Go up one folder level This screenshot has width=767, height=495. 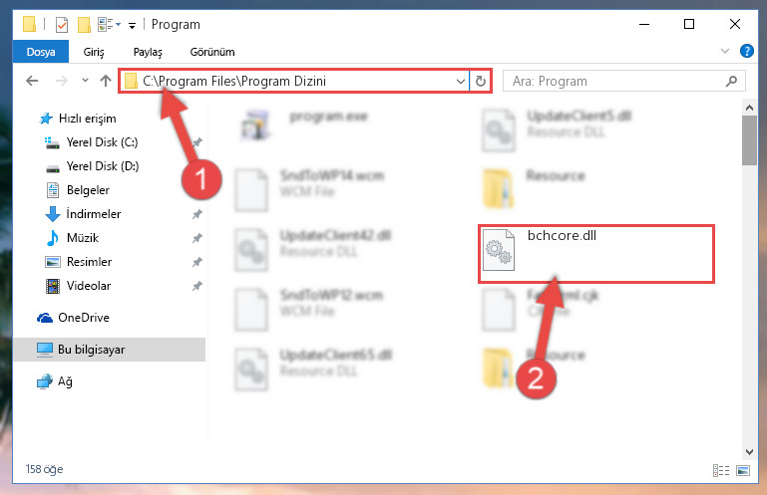click(105, 81)
